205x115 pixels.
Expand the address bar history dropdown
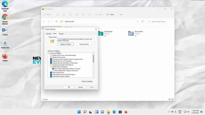tap(138, 21)
